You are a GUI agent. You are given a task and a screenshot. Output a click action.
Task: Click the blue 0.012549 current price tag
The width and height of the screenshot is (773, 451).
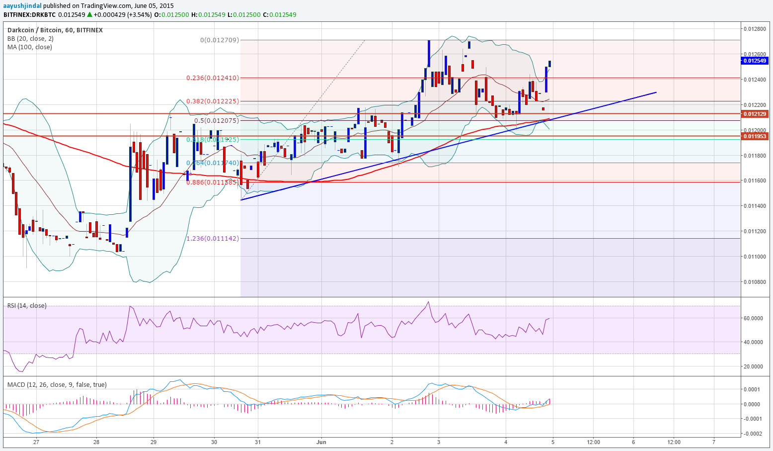point(755,61)
